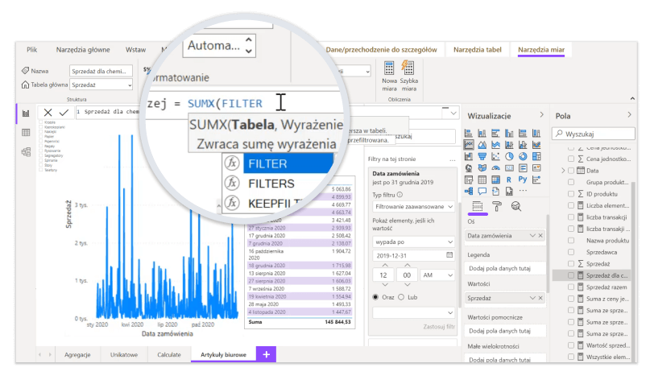Image resolution: width=650 pixels, height=380 pixels.
Task: Open the Plik menu
Action: click(x=32, y=50)
